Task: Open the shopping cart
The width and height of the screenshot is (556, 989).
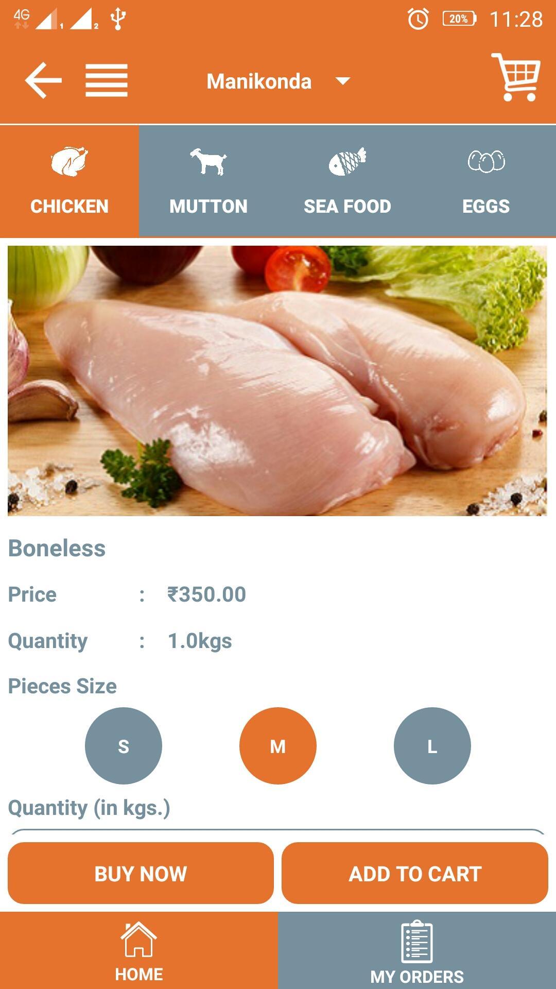Action: (516, 77)
